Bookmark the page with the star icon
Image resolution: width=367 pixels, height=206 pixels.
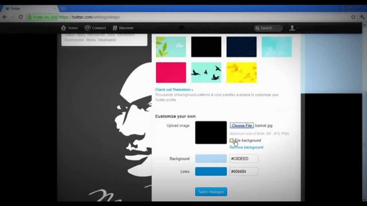pyautogui.click(x=353, y=17)
